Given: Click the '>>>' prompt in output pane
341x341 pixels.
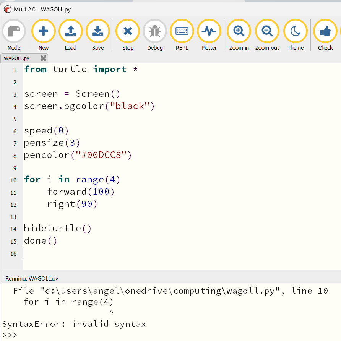Looking at the screenshot, I should tap(10, 335).
